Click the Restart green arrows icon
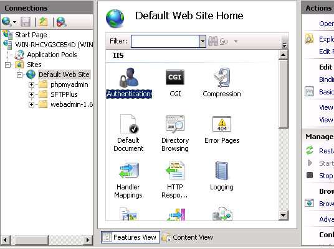The width and height of the screenshot is (334, 249). [310, 150]
